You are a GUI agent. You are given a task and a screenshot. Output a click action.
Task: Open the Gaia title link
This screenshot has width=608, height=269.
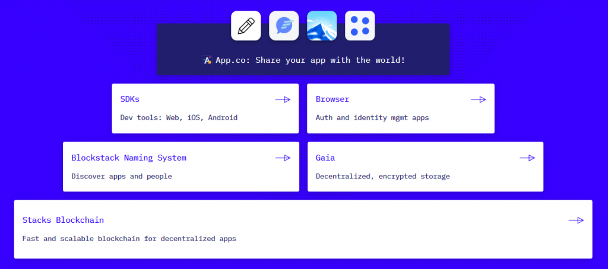pyautogui.click(x=325, y=158)
